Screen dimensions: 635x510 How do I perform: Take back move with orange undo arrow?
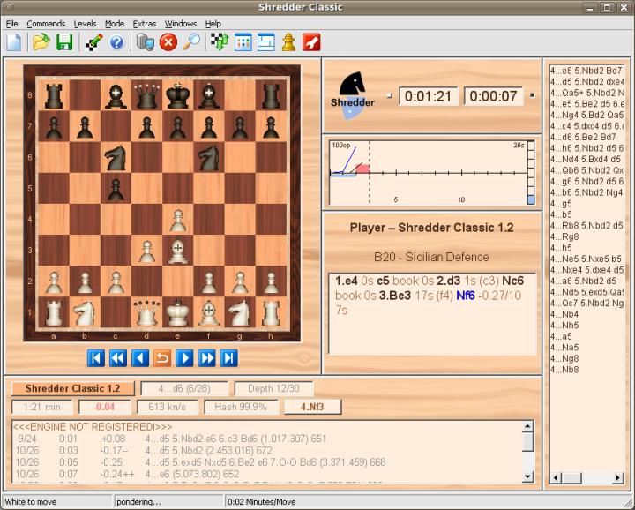coord(162,357)
